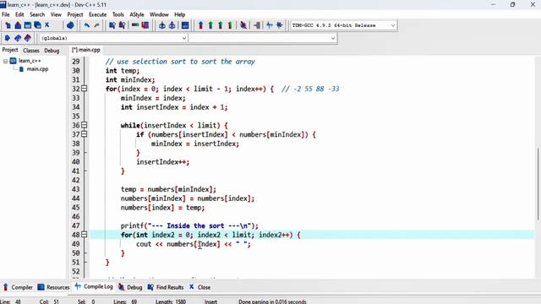Open the Debug tab in bottom panel
Viewport: 541px width, 304px height.
130,287
